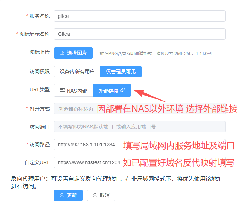
Task: Click the URL类型 label
Action: (40, 89)
